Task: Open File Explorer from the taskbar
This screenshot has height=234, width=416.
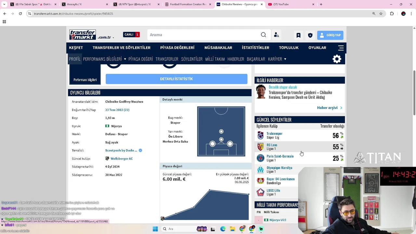Action: coord(233,229)
